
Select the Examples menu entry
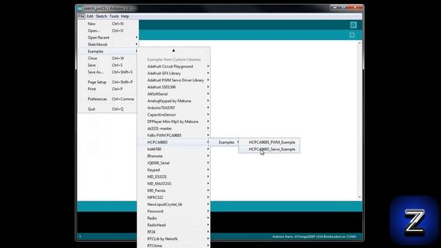click(x=108, y=52)
